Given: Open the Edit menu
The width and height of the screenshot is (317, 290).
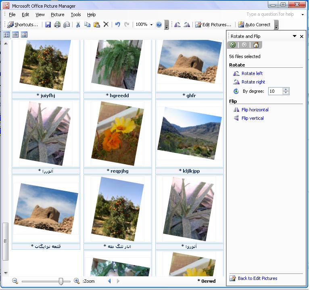Looking at the screenshot, I should [x=25, y=15].
